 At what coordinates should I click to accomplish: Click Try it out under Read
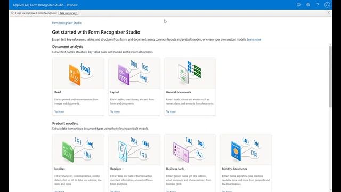59,111
